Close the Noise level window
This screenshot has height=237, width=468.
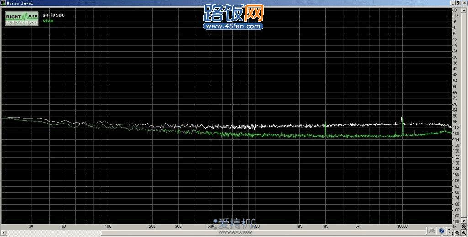point(464,3)
